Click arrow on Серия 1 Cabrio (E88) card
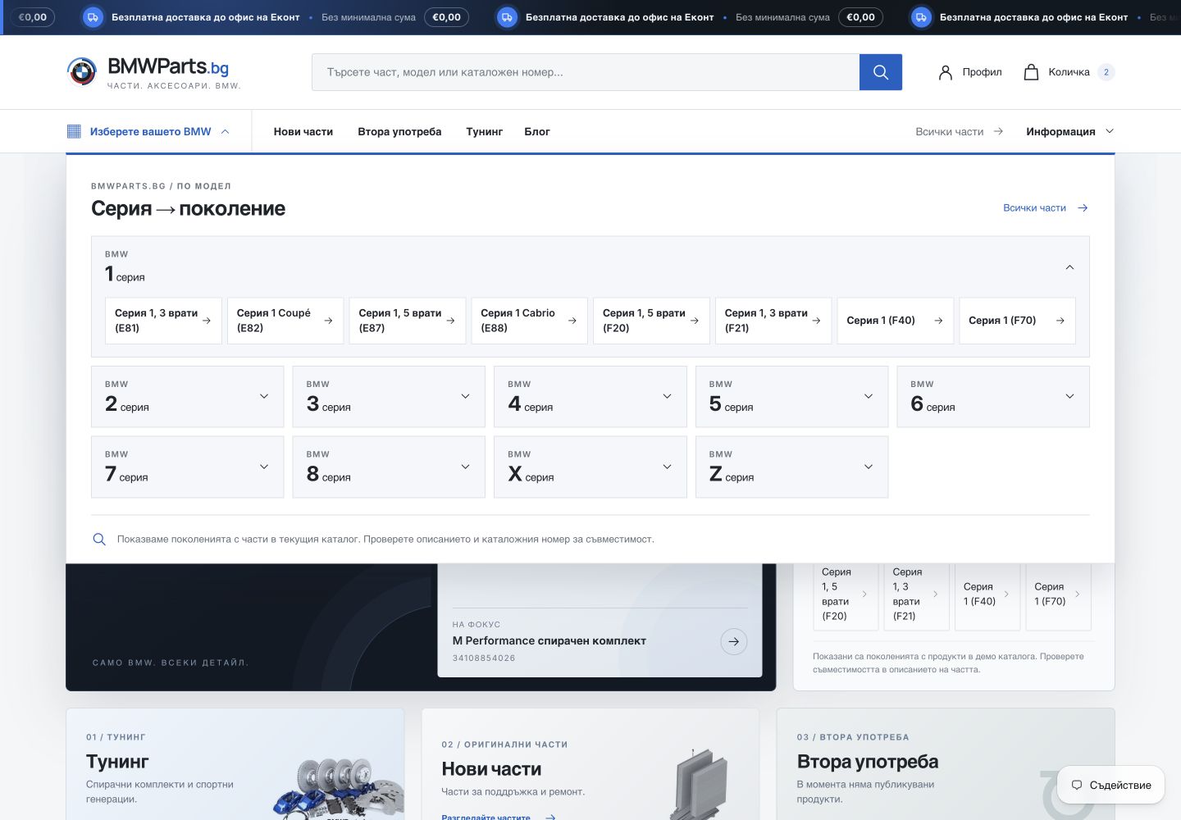The width and height of the screenshot is (1181, 820). 572,321
